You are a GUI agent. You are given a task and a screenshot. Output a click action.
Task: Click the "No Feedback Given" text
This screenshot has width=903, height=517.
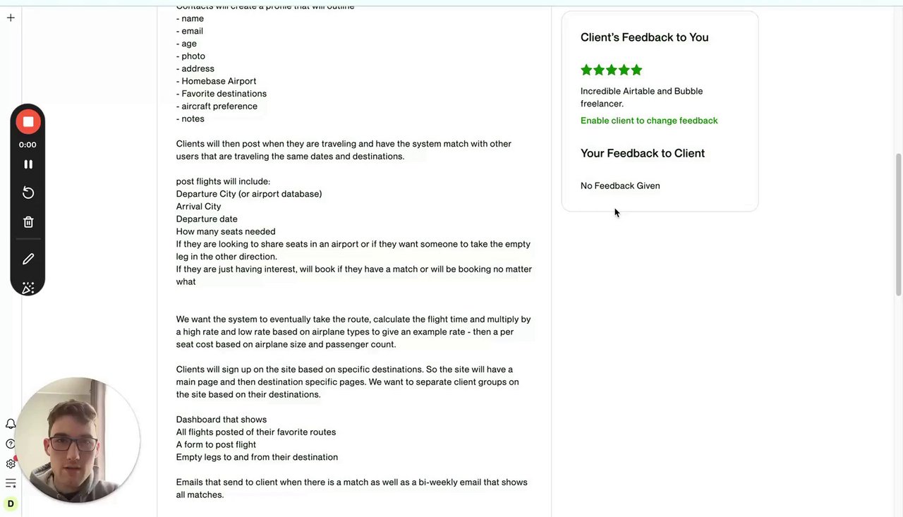(x=620, y=186)
